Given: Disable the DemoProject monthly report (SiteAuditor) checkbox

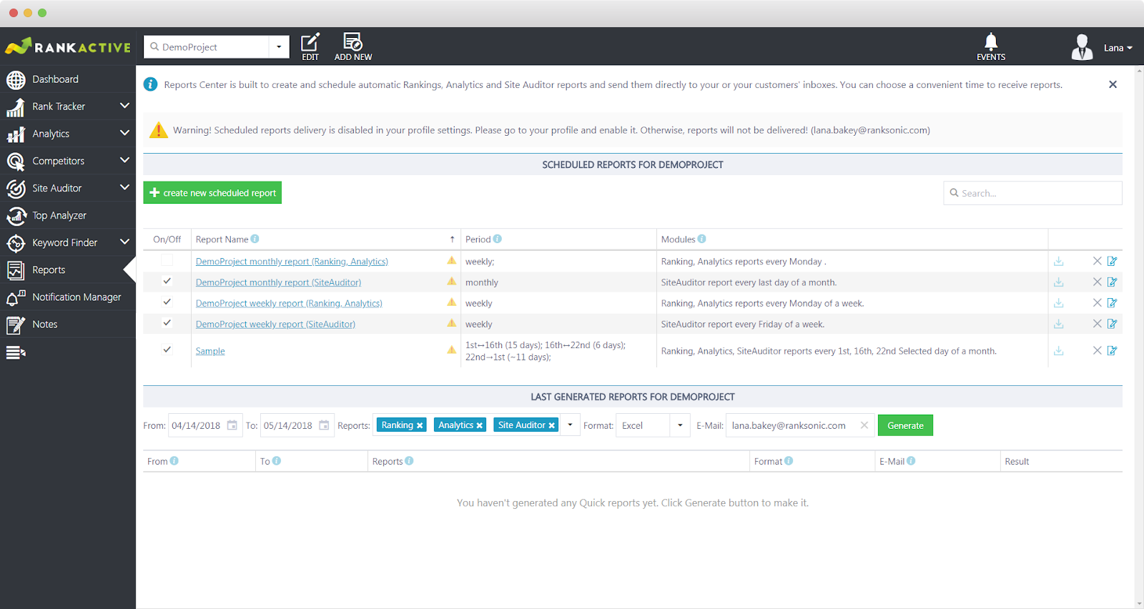Looking at the screenshot, I should [167, 282].
